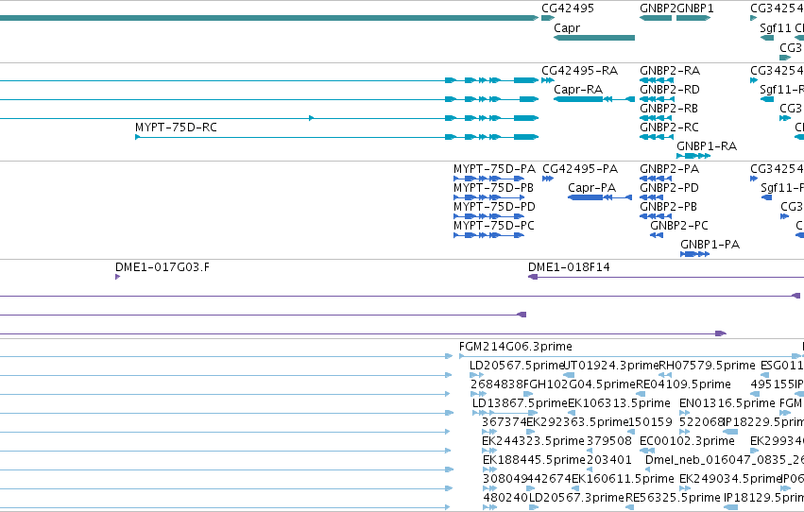Select the DME1-017G03.F clone label
804x512 pixels.
click(x=163, y=267)
